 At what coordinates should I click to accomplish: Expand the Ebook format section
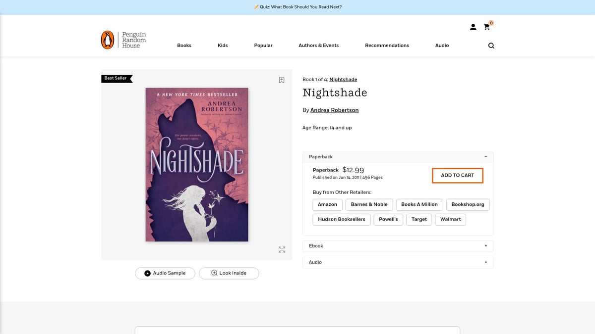tap(398, 246)
